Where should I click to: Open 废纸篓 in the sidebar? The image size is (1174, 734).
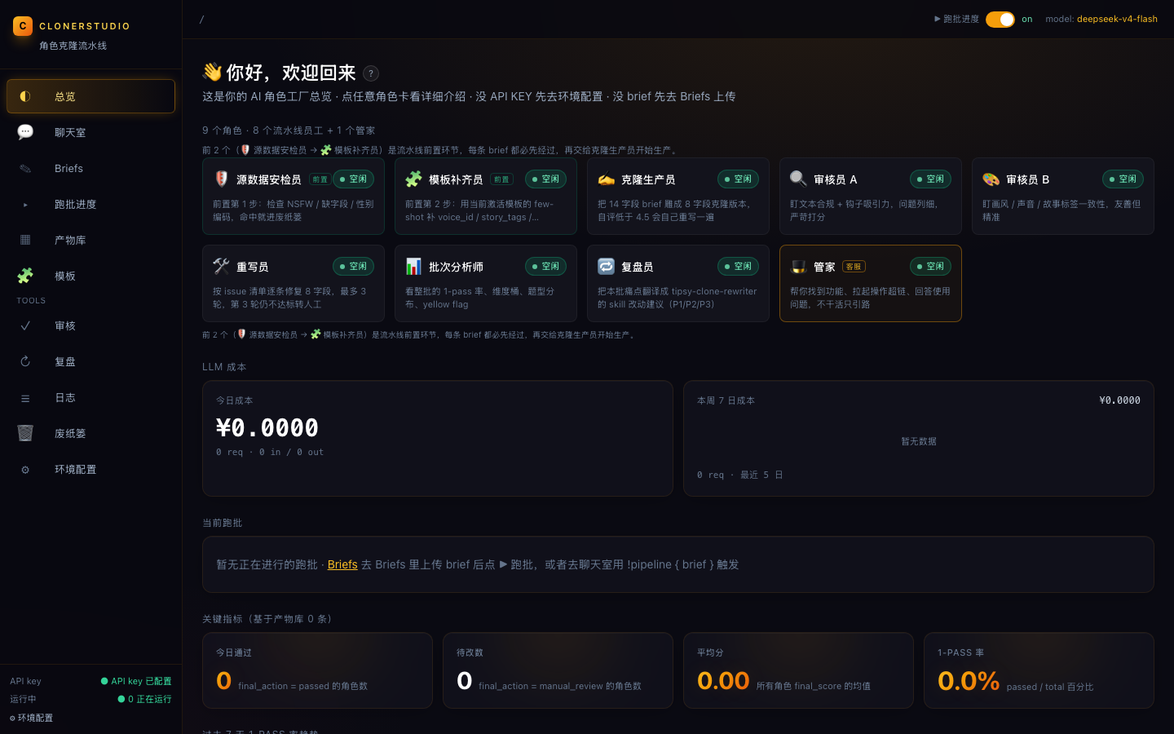pos(90,433)
